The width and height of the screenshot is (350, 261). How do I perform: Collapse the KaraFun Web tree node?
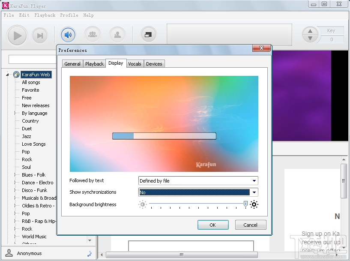[8, 75]
